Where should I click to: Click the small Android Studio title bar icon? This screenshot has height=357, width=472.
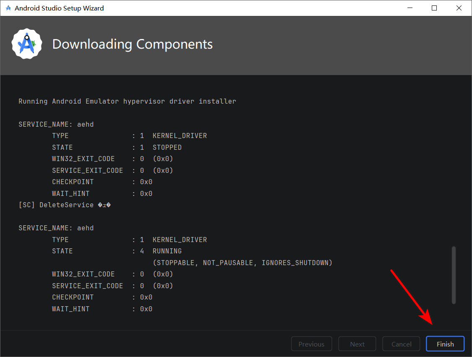click(8, 8)
